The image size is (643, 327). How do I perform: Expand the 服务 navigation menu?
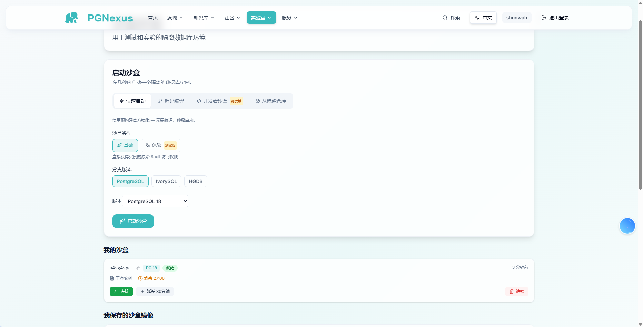click(289, 18)
